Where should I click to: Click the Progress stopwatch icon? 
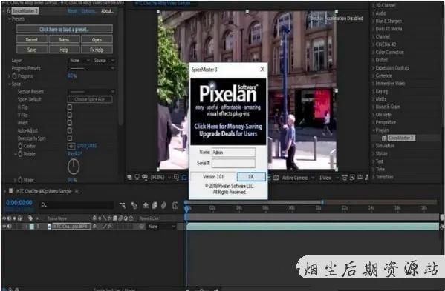pyautogui.click(x=14, y=76)
